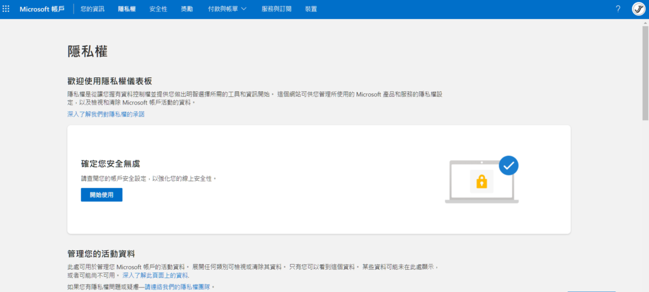
Task: Click the help question mark icon
Action: click(618, 9)
